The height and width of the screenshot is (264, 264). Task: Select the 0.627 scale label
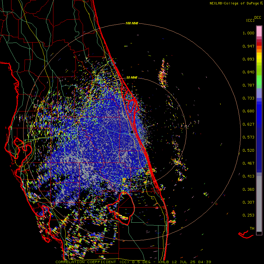(248, 124)
